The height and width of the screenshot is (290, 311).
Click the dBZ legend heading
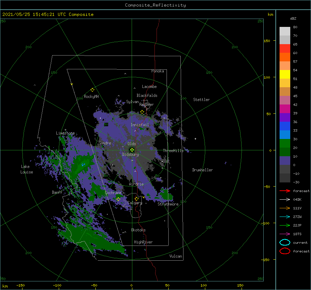[x=293, y=18]
